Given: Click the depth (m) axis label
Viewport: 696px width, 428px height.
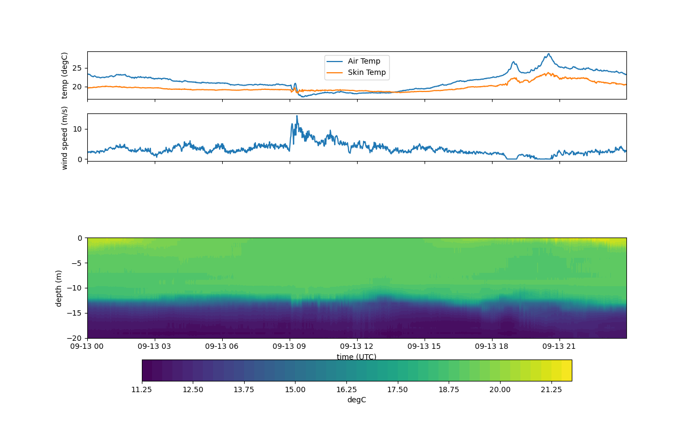Looking at the screenshot, I should [59, 288].
